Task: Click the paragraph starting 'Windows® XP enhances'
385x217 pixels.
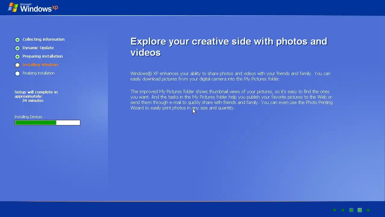Action: [230, 76]
